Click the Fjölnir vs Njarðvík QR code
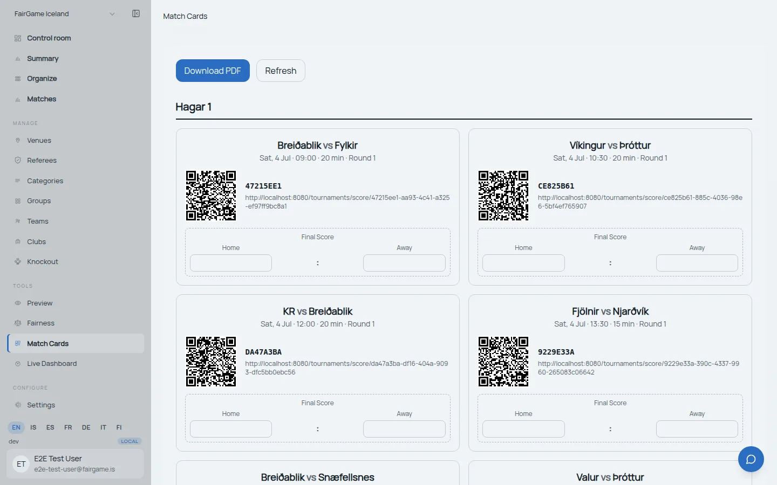The image size is (777, 485). [503, 362]
